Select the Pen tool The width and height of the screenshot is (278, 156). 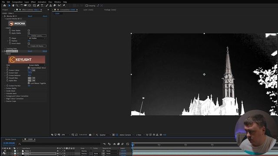coord(38,6)
